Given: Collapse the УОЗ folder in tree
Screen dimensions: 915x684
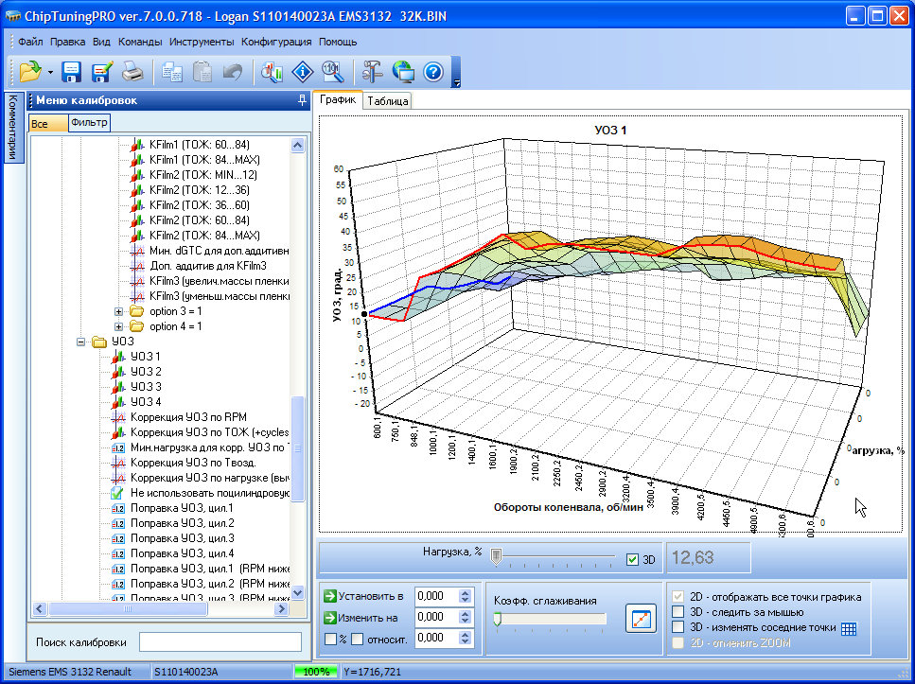Looking at the screenshot, I should (x=81, y=342).
